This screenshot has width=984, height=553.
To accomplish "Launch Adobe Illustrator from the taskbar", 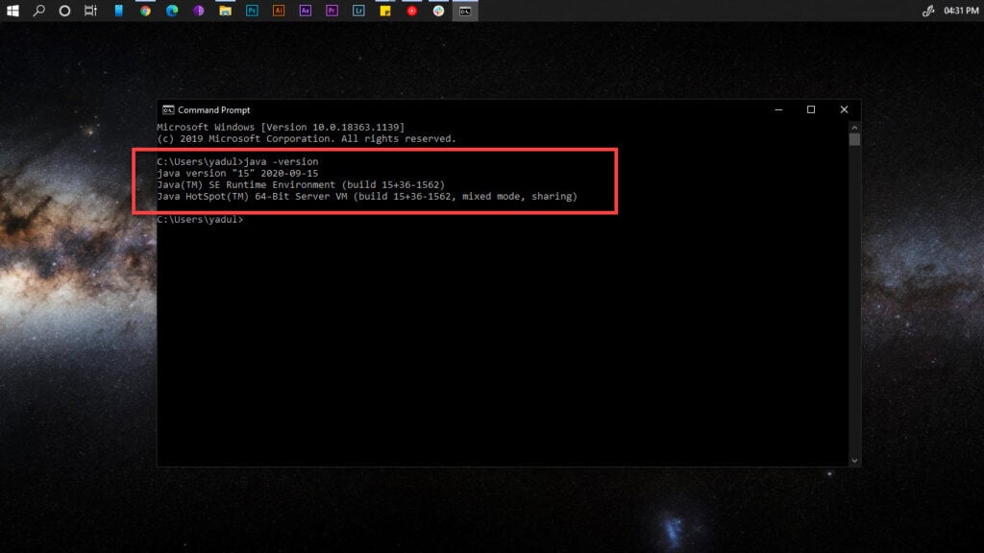I will coord(279,11).
